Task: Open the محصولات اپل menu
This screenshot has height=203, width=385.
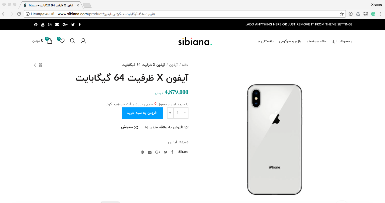Action: (342, 41)
